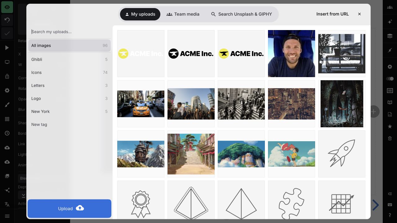Click the blue Upload button
397x223 pixels.
tap(69, 208)
